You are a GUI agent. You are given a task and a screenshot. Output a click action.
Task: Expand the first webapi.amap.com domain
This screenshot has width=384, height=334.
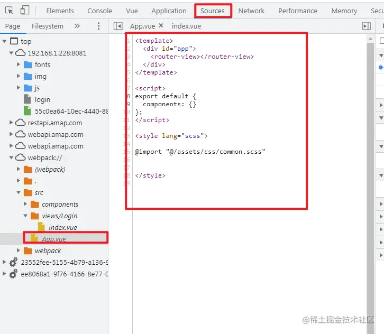[11, 134]
